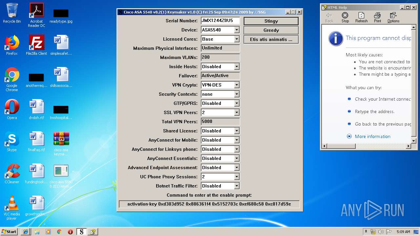
Task: Open Internet Explorer from taskbar
Action: pos(26,232)
